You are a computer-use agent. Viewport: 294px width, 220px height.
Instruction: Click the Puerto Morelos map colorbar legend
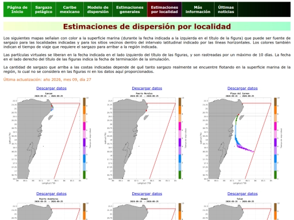(180, 139)
